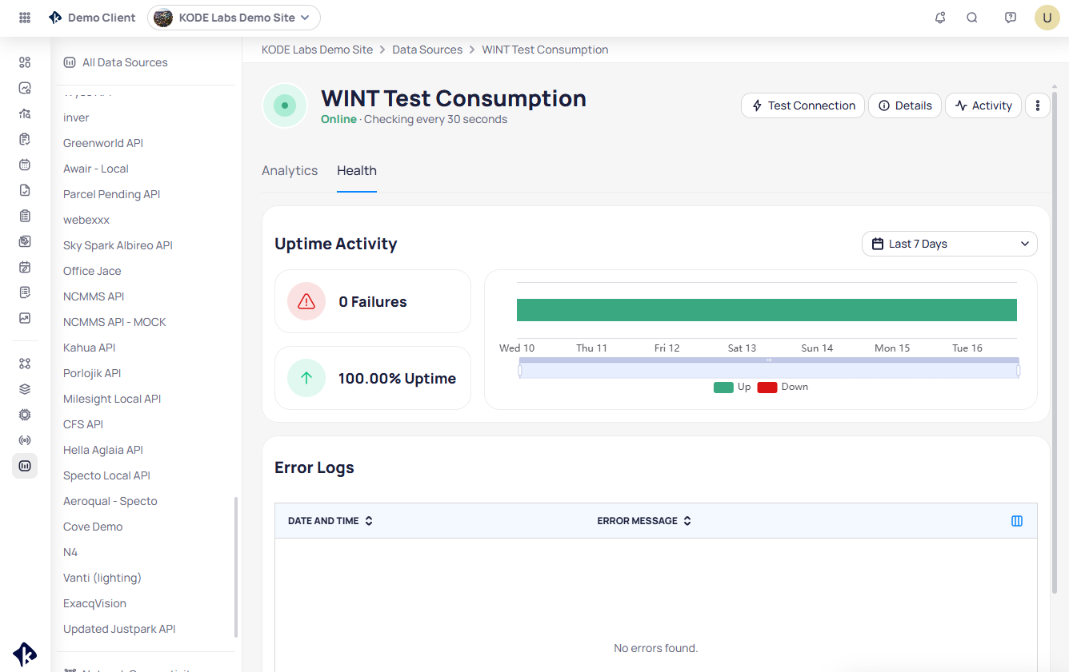This screenshot has width=1069, height=672.
Task: Open the clipboard checkmark icon in left rail
Action: pos(25,139)
